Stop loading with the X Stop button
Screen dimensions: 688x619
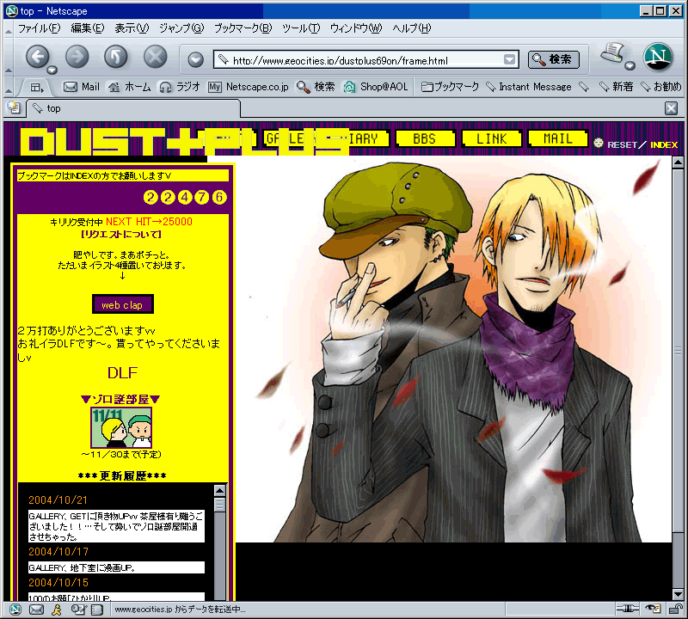click(156, 57)
